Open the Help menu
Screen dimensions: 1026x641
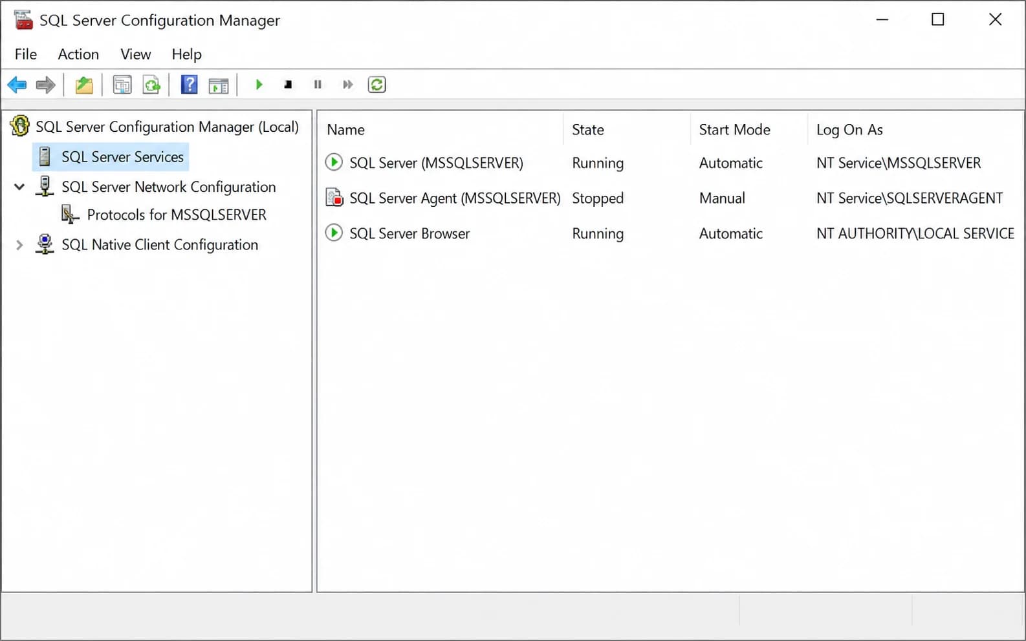[186, 54]
